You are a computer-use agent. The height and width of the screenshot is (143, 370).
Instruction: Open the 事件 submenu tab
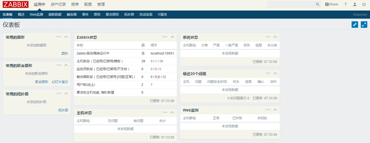point(85,15)
